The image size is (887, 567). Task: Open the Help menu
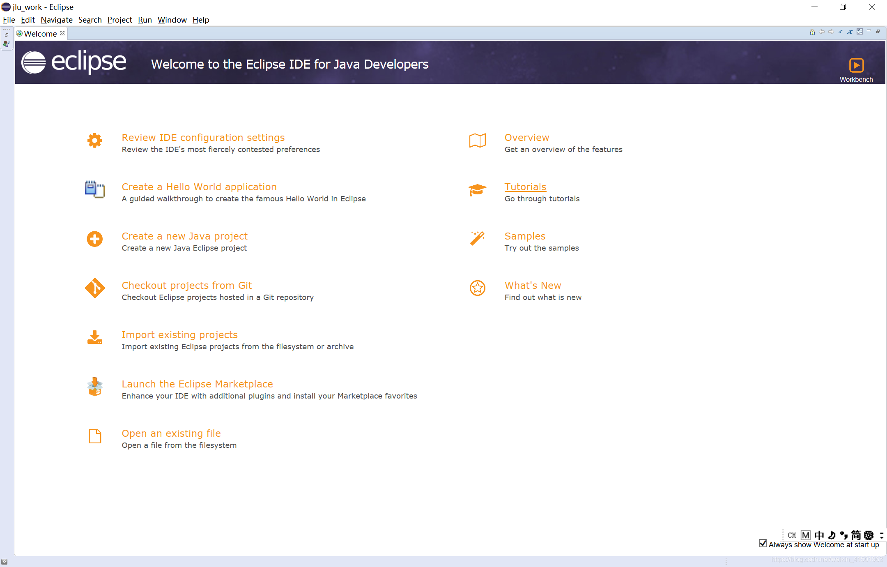[201, 20]
